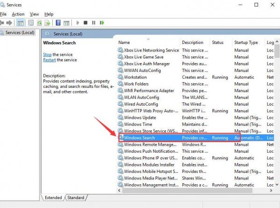Screen dimensions: 280x208
Task: Click the gear icon beside WWAN AutoConfig
Action: click(120, 70)
